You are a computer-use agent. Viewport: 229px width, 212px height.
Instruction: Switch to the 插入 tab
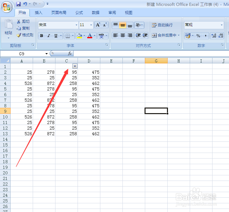39,12
